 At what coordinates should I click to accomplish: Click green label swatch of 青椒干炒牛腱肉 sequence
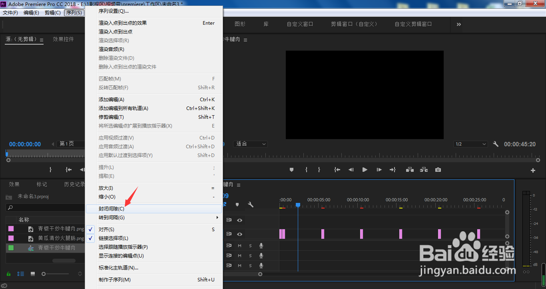pyautogui.click(x=11, y=248)
